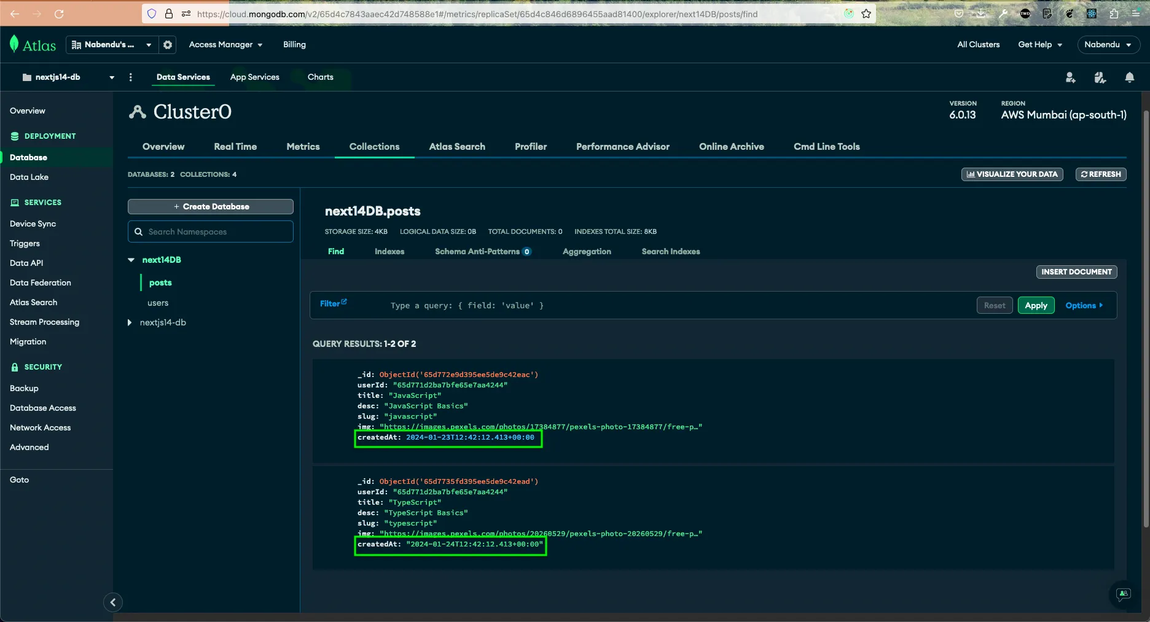1150x622 pixels.
Task: Select the users collection
Action: click(158, 303)
